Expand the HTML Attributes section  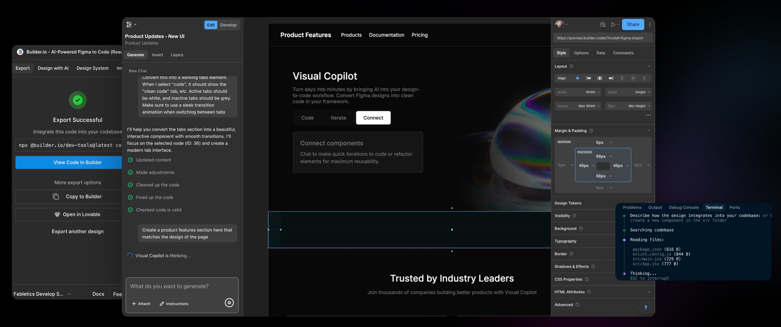click(649, 292)
